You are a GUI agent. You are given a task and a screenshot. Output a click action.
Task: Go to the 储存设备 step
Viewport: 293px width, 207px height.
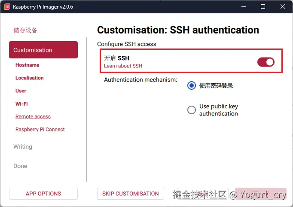[x=25, y=30]
